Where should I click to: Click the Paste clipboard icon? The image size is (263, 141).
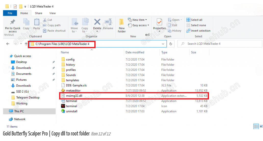(36, 22)
